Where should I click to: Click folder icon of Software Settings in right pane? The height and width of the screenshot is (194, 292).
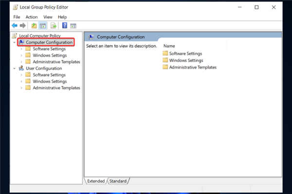pyautogui.click(x=165, y=53)
